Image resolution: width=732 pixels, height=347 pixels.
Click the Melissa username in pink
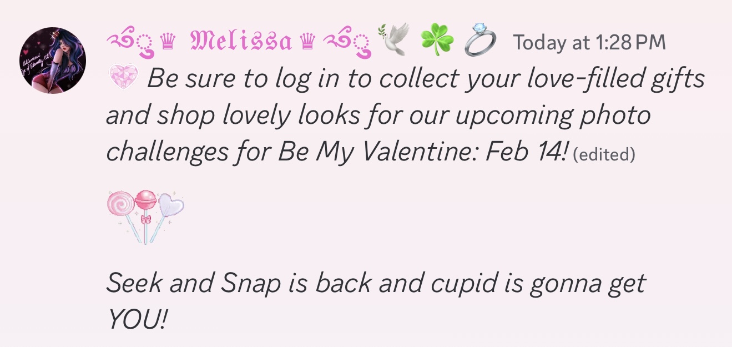pos(241,42)
